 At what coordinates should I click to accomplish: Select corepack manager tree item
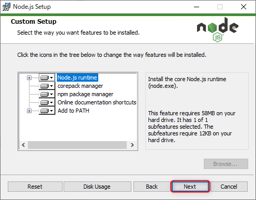pyautogui.click(x=80, y=86)
